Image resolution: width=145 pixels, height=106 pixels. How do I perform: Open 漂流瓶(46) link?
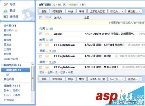point(11,86)
